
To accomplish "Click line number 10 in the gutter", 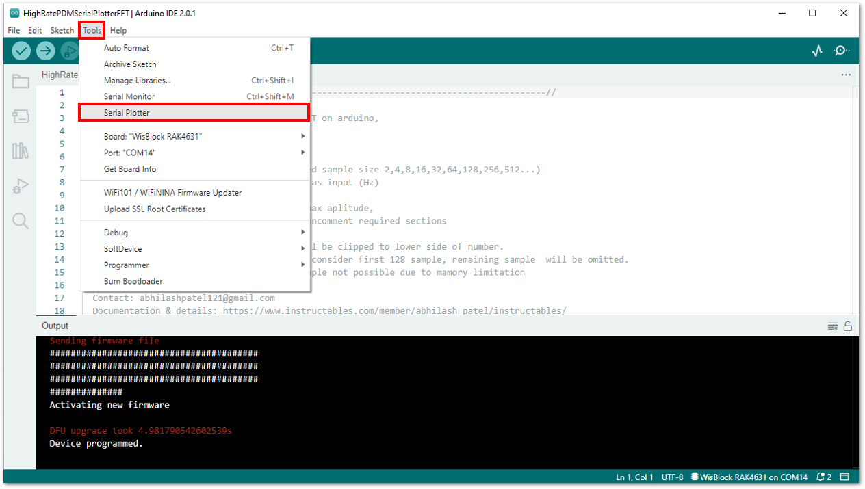I will tap(59, 208).
